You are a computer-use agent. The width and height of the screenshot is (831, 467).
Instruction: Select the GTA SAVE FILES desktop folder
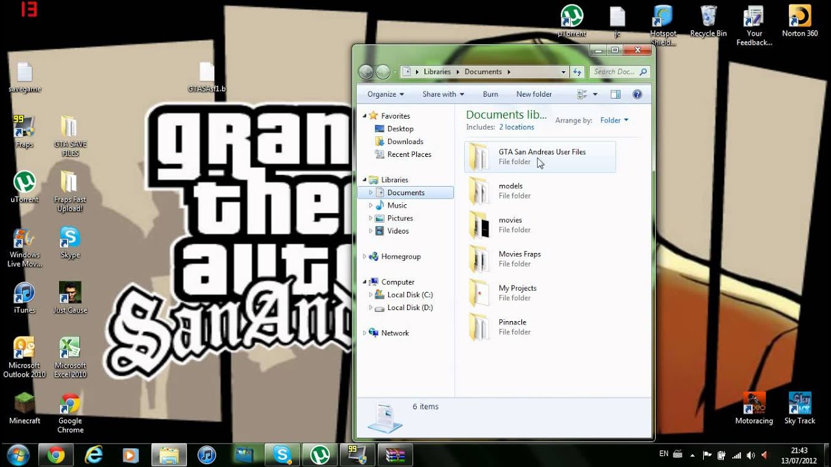click(x=69, y=136)
